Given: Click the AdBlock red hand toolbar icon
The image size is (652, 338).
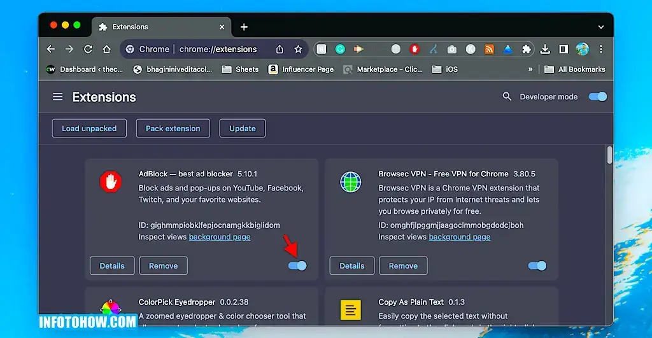Looking at the screenshot, I should pos(414,49).
